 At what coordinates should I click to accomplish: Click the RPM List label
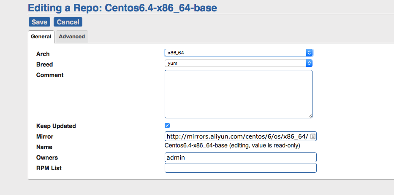(49, 168)
